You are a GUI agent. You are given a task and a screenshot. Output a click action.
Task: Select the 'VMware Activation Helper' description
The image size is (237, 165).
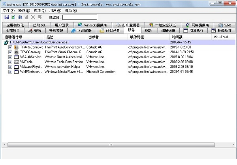click(x=62, y=67)
